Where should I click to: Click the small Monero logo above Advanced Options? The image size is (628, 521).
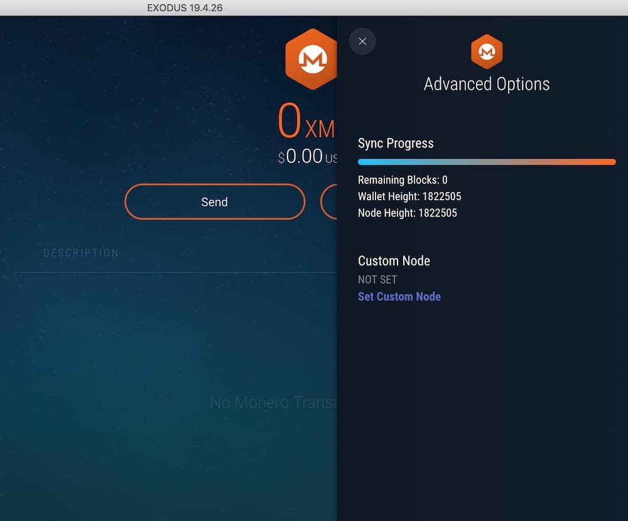487,51
